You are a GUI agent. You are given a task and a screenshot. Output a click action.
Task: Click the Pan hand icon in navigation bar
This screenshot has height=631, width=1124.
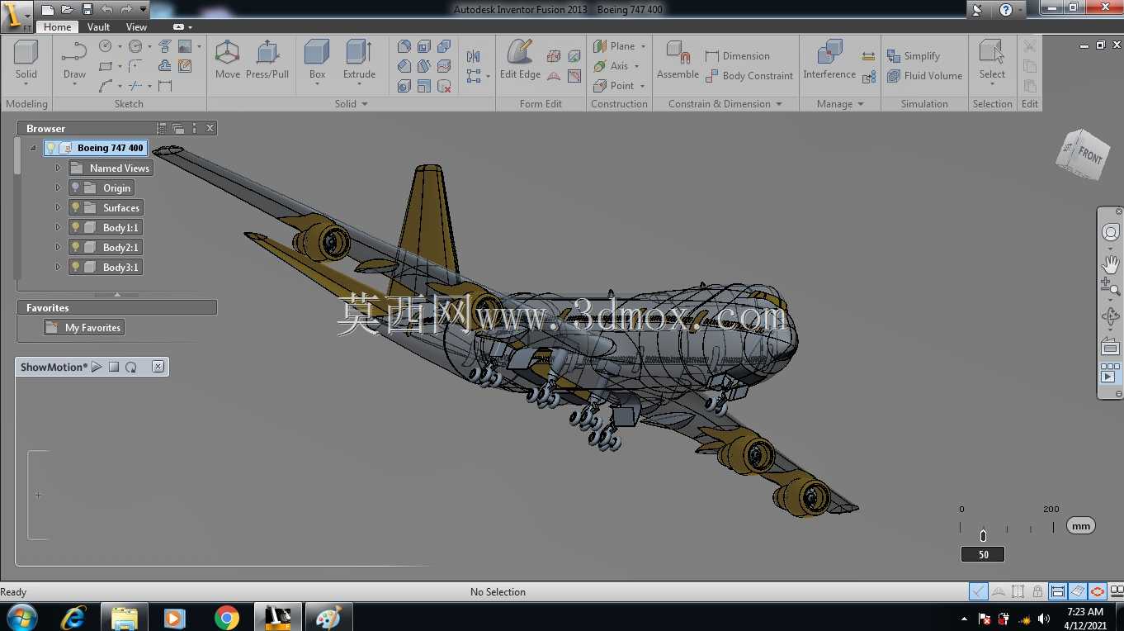pos(1111,264)
